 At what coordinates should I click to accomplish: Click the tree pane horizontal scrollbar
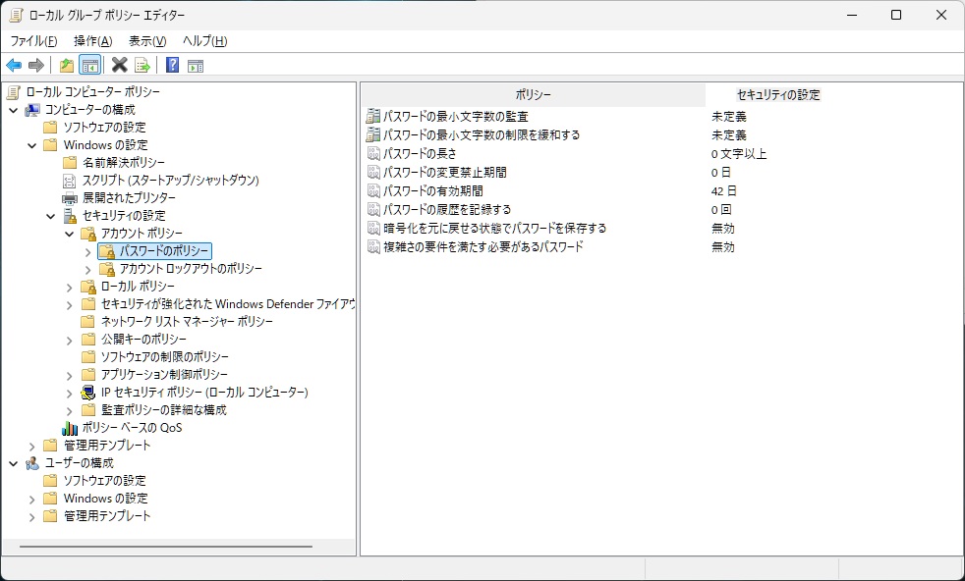click(x=165, y=547)
